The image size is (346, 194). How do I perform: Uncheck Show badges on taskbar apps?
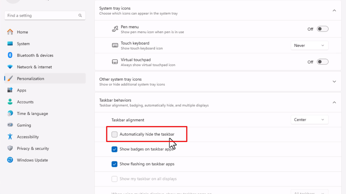(x=114, y=149)
